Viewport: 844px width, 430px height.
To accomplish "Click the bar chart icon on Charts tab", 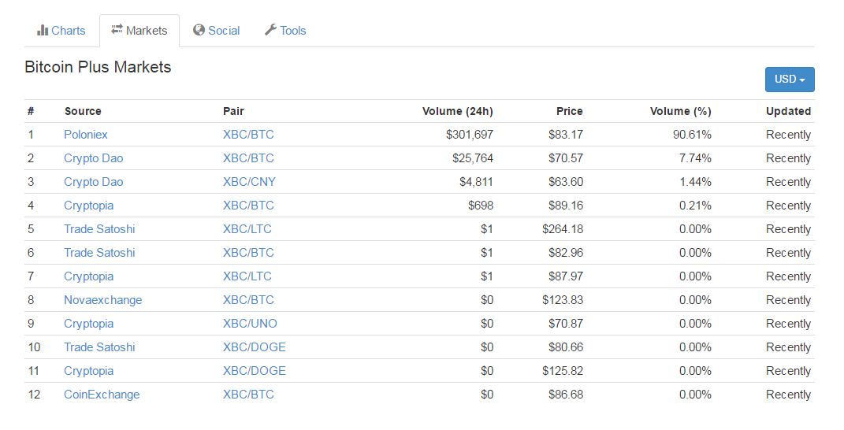I will click(x=43, y=30).
